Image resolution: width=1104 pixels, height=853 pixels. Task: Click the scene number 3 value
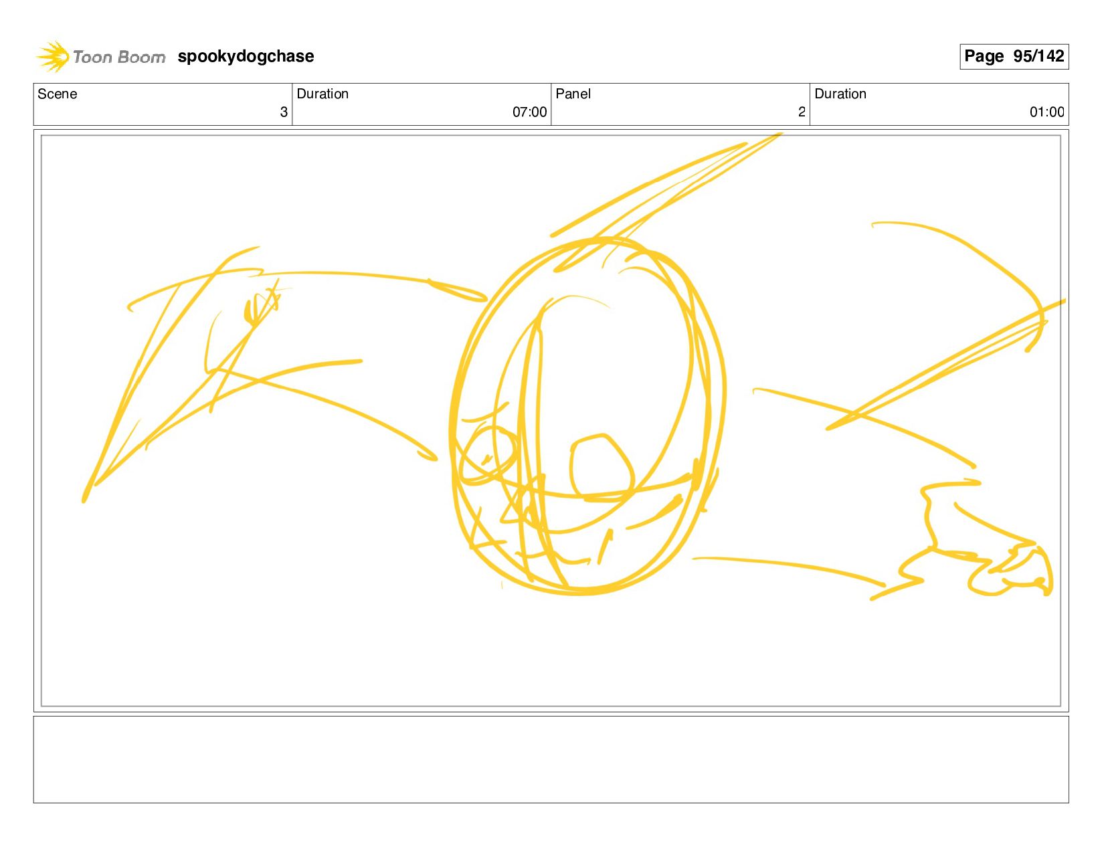pyautogui.click(x=284, y=112)
